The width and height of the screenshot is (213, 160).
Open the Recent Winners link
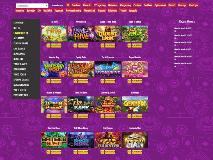[187, 22]
